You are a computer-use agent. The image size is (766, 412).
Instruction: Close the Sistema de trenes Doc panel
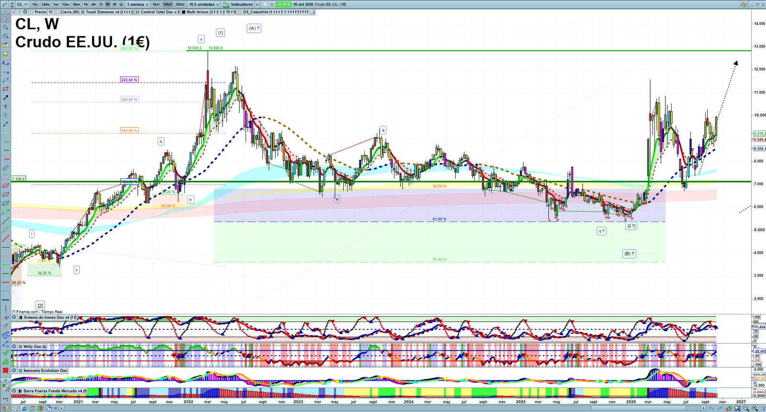[x=14, y=317]
